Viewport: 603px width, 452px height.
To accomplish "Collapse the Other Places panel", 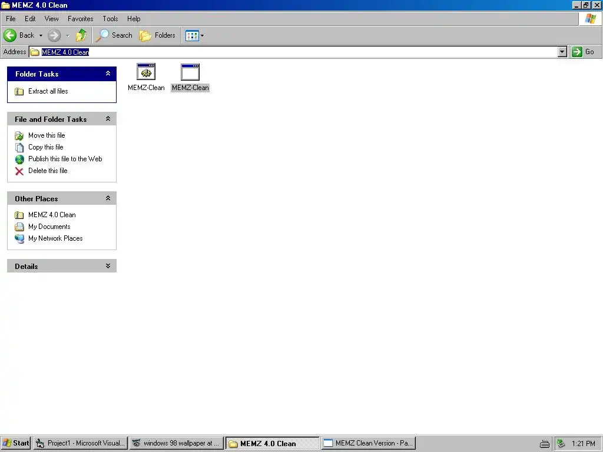I will [x=108, y=198].
